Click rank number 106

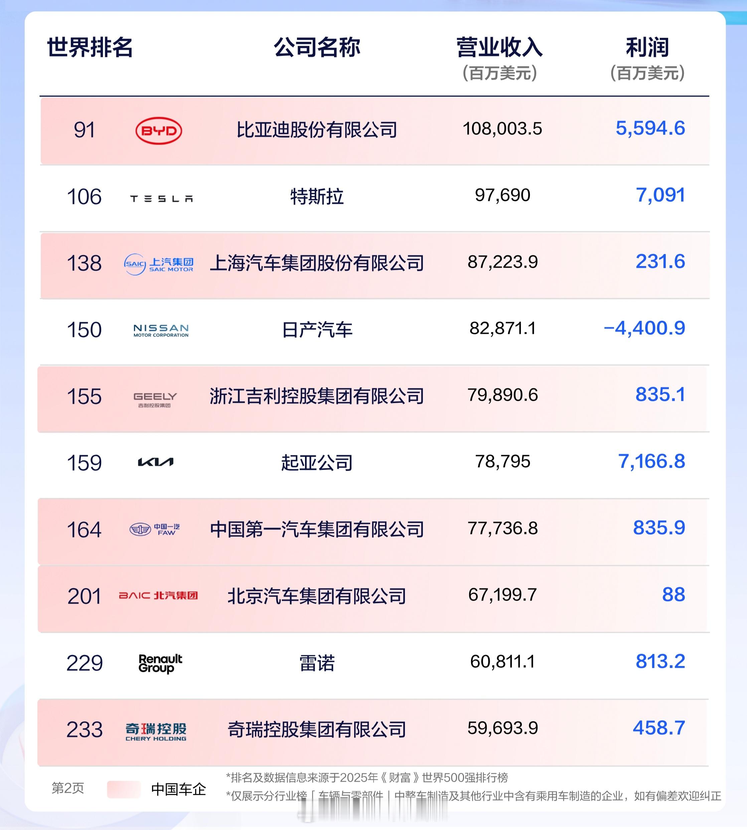(x=84, y=196)
